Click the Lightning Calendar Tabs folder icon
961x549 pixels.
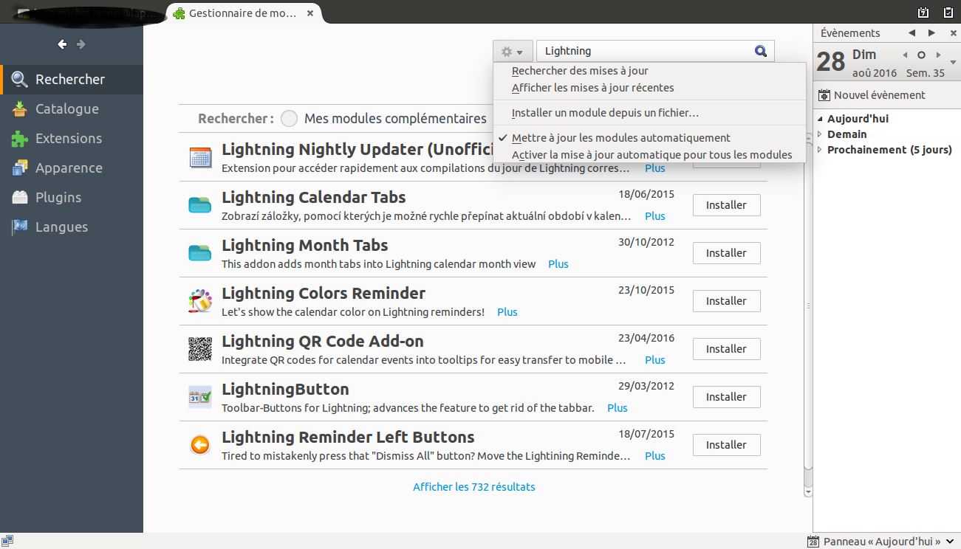[200, 205]
